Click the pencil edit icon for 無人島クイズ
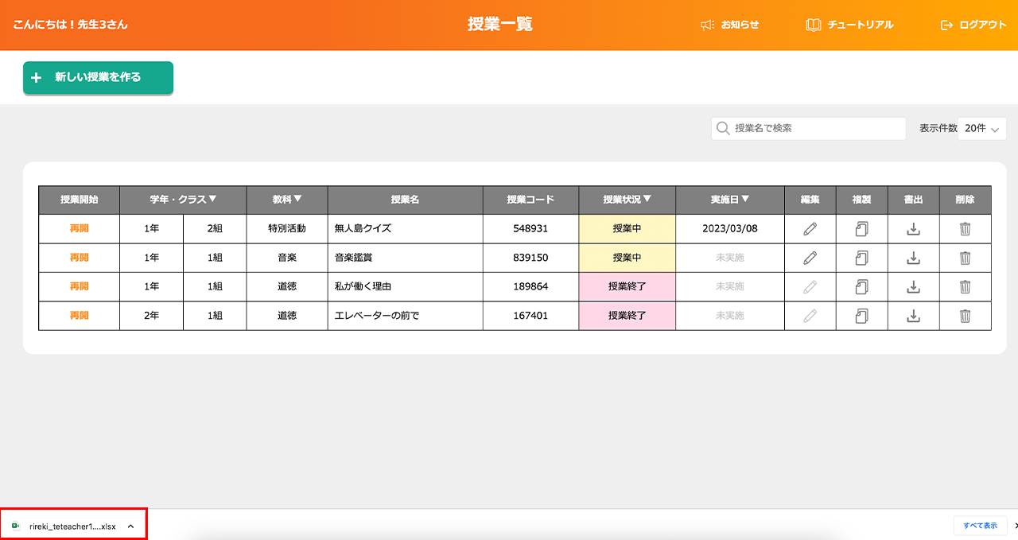 (x=810, y=229)
